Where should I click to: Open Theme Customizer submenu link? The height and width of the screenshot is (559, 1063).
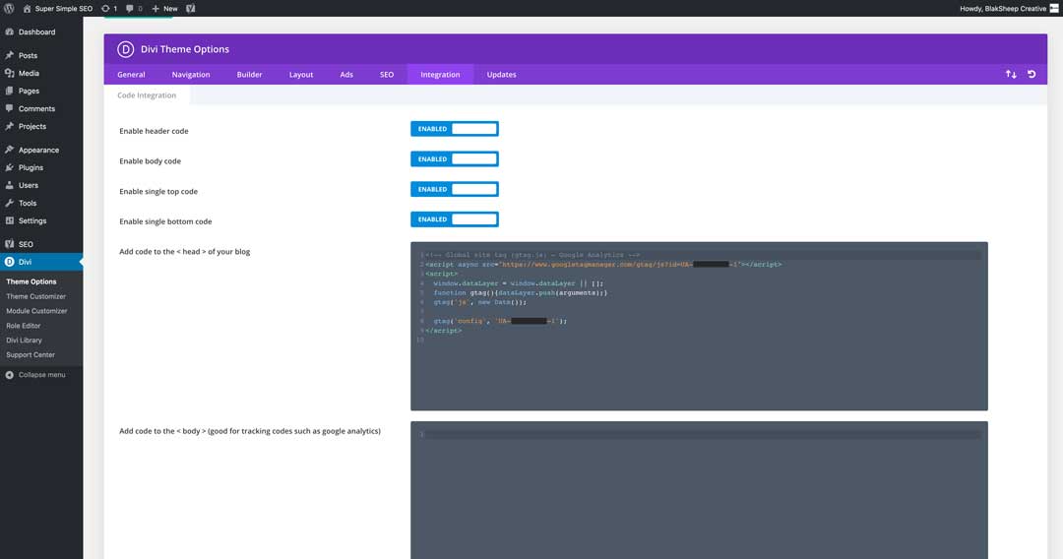coord(36,296)
